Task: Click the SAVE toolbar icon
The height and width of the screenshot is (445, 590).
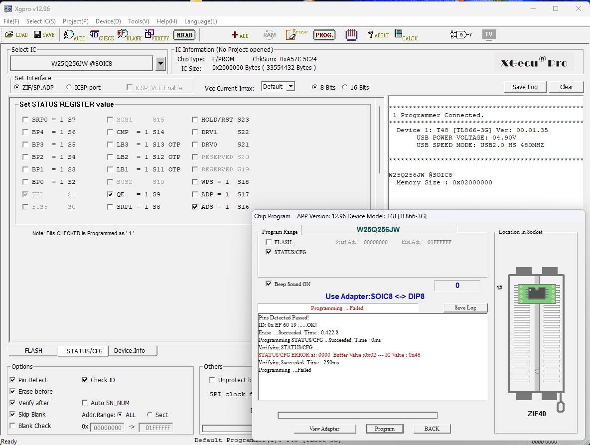Action: point(44,35)
